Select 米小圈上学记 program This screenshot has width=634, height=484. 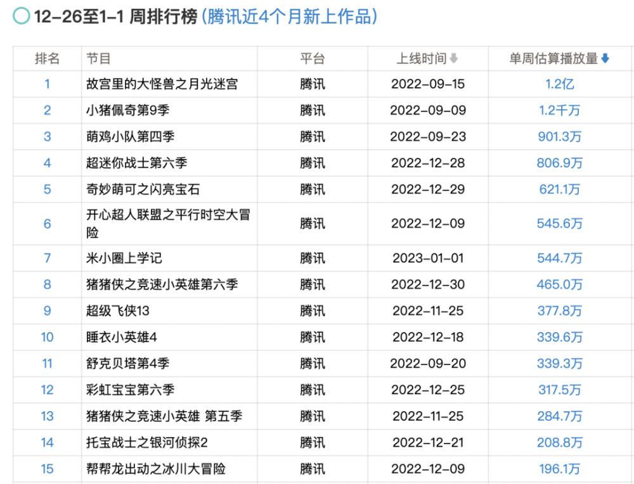pyautogui.click(x=124, y=258)
